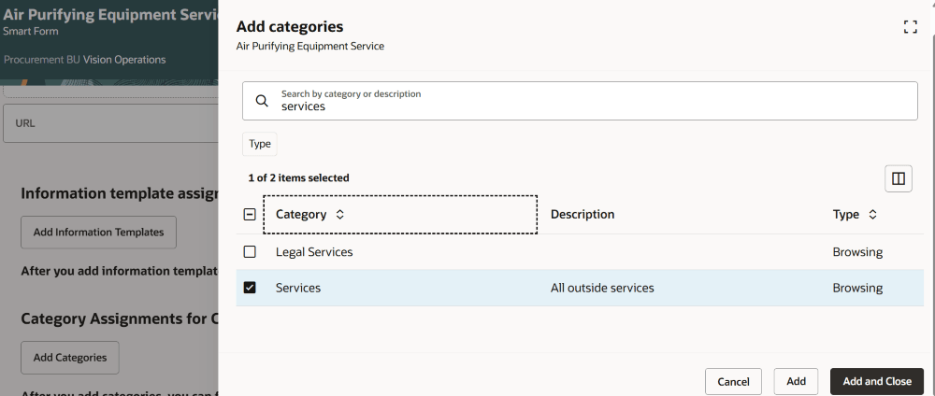Image resolution: width=935 pixels, height=396 pixels.
Task: Toggle the select-all header checkbox
Action: point(250,215)
